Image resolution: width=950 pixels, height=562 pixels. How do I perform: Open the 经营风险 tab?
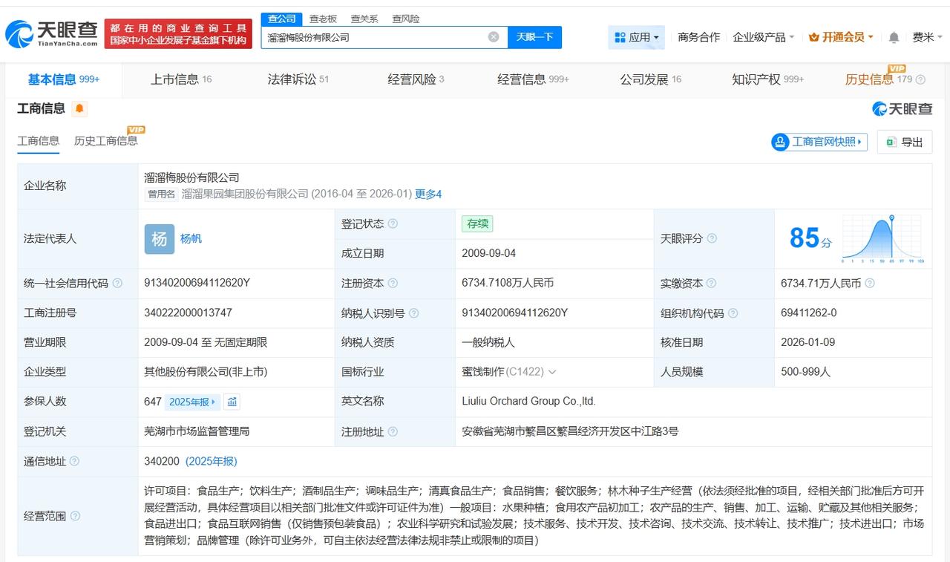click(416, 79)
